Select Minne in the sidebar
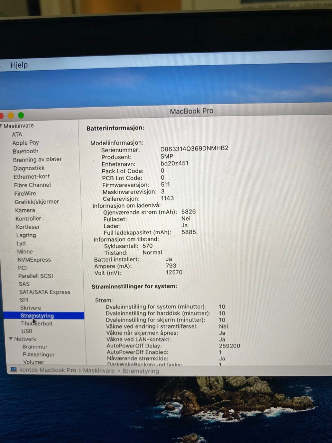 click(25, 252)
